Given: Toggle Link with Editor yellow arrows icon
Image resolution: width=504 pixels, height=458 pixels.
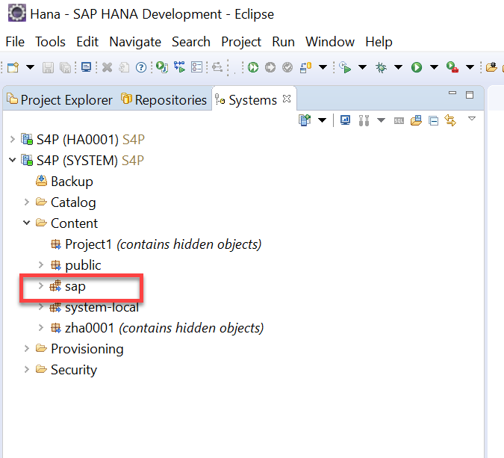Looking at the screenshot, I should (x=450, y=120).
